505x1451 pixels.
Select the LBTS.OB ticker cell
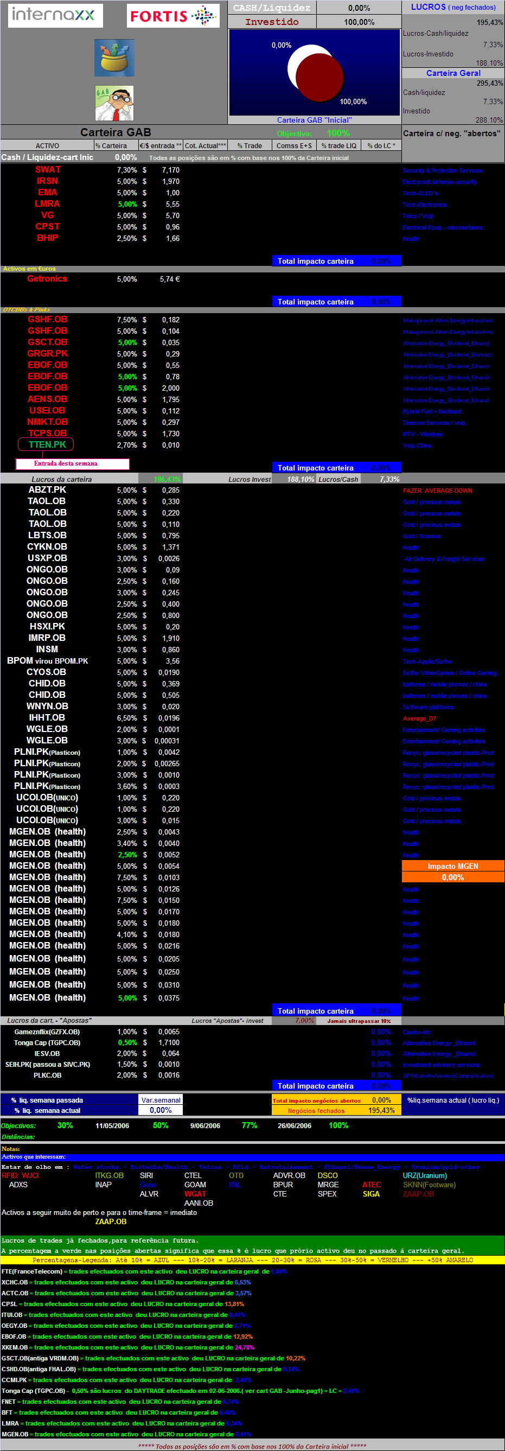coord(47,536)
